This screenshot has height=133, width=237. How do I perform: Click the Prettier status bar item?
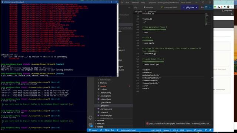(x=198, y=130)
